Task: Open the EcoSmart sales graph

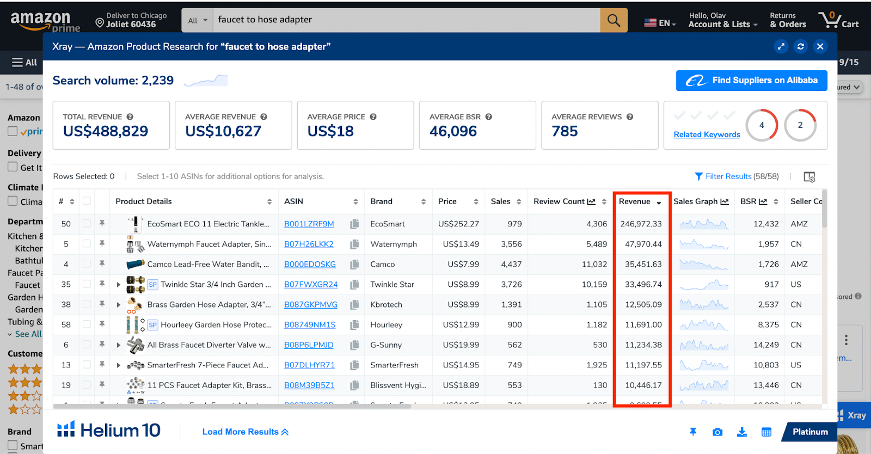Action: tap(703, 224)
